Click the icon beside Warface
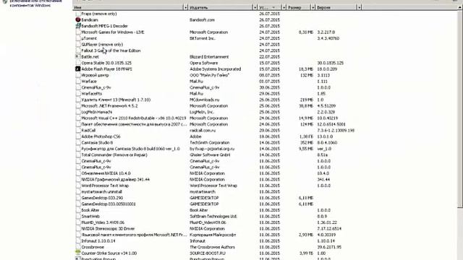The image size is (463, 260). tap(78, 82)
